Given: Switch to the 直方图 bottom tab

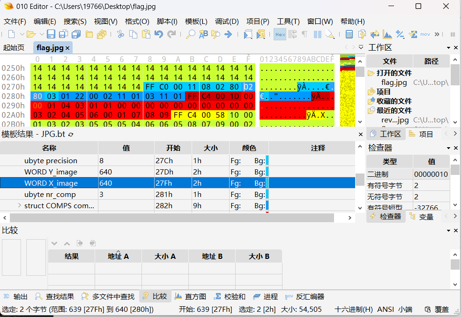Looking at the screenshot, I should (x=190, y=296).
